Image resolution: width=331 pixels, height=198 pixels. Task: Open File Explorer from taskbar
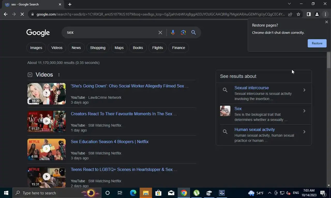pyautogui.click(x=146, y=193)
